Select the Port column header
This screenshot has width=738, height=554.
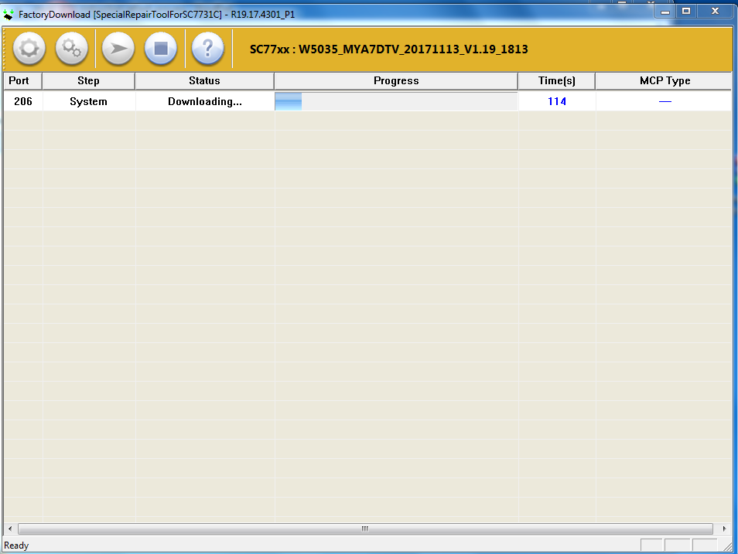[22, 81]
